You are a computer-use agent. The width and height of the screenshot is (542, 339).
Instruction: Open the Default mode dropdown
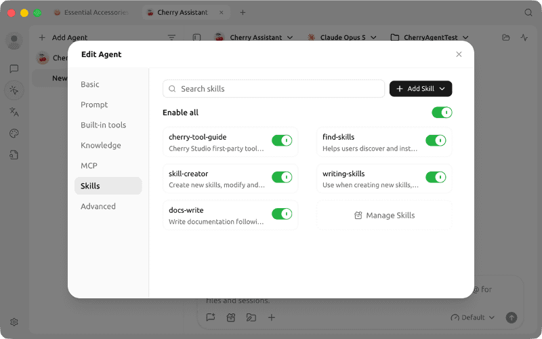[473, 317]
